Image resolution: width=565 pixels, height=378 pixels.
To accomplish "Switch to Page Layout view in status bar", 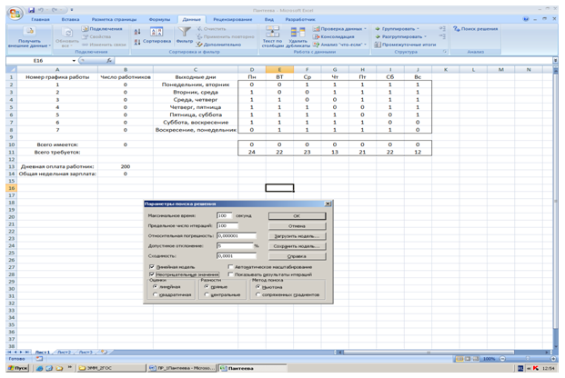I will pos(468,359).
